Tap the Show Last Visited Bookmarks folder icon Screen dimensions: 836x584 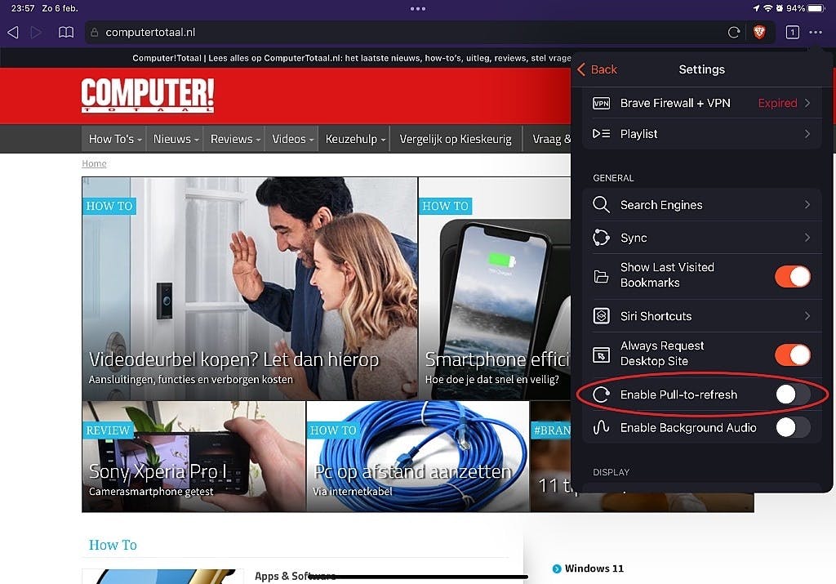pos(602,276)
